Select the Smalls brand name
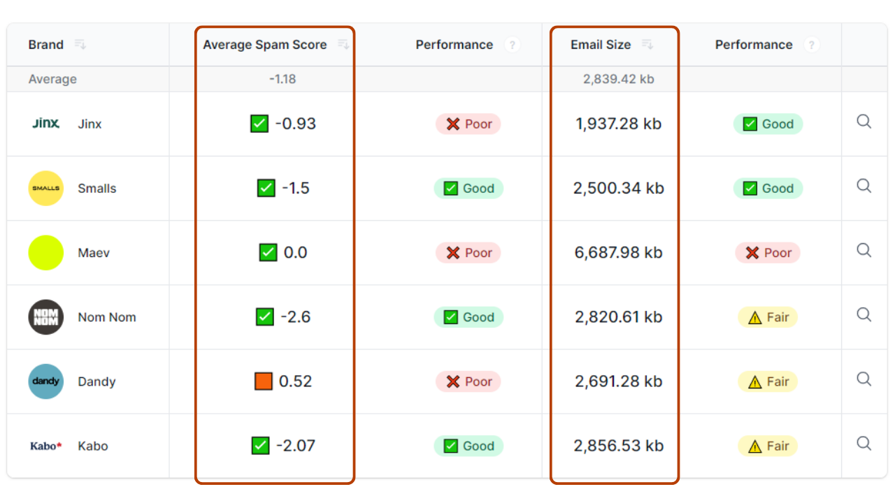The width and height of the screenshot is (895, 503). pos(97,188)
